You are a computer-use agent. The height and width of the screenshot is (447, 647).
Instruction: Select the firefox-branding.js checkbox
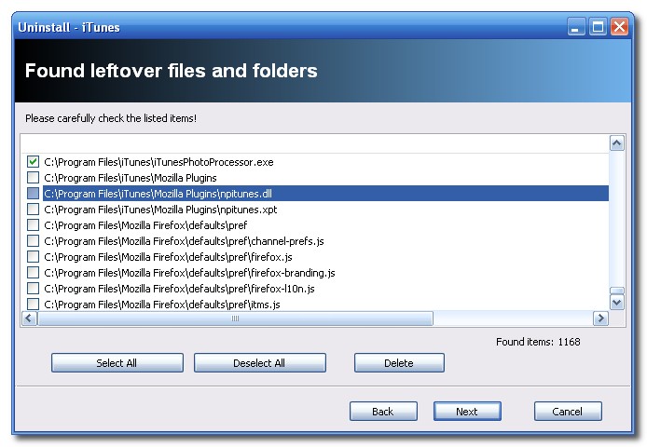(x=33, y=272)
